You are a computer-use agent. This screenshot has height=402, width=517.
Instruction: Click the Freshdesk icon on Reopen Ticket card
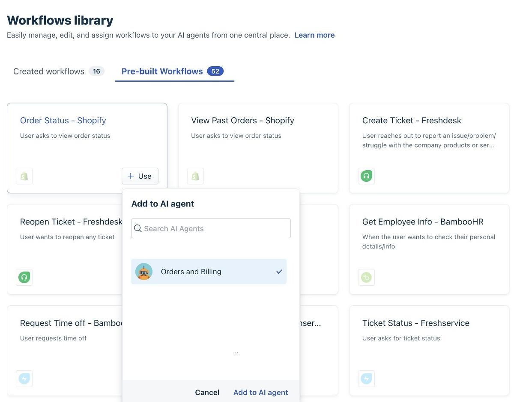pyautogui.click(x=24, y=277)
